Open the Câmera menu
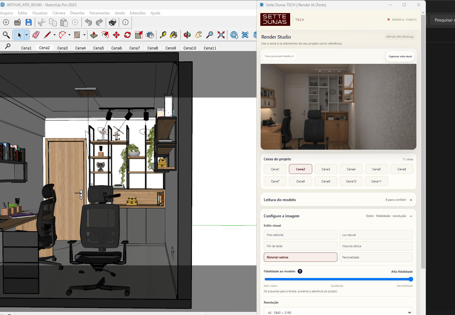 pos(59,13)
